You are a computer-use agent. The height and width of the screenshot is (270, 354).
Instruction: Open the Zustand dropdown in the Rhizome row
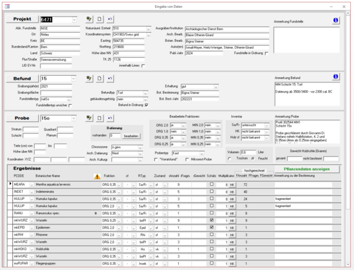165,235
